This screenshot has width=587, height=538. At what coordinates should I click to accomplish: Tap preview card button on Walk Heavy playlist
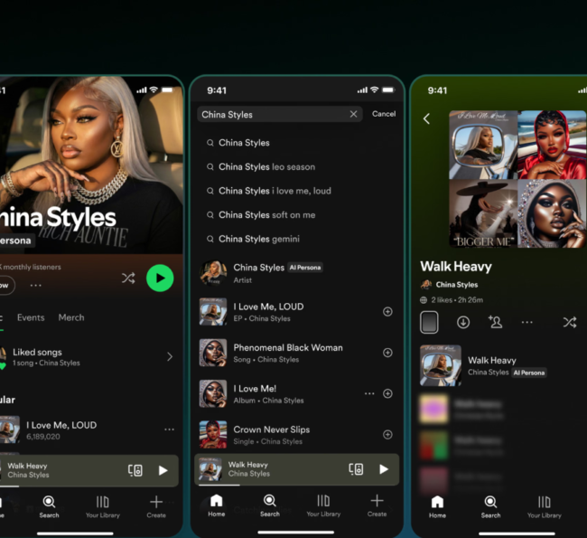click(429, 322)
